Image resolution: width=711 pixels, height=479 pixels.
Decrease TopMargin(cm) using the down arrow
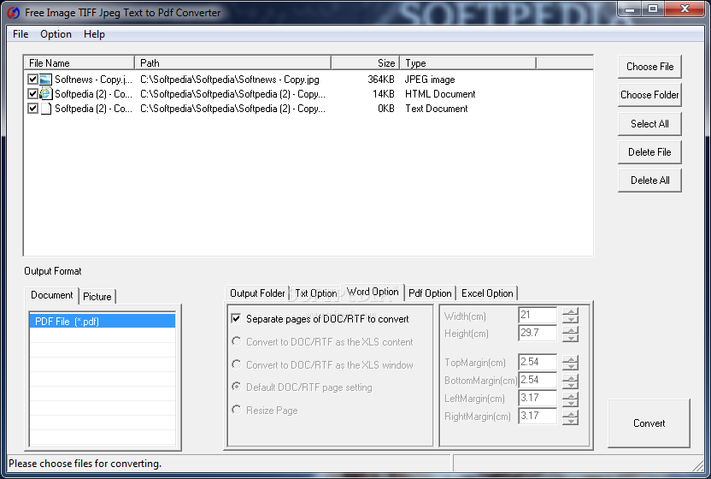click(x=570, y=366)
